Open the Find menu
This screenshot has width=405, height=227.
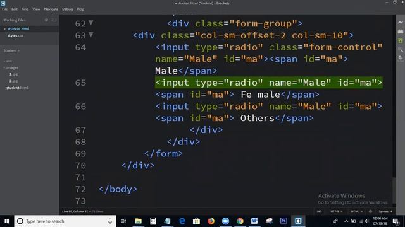click(25, 9)
